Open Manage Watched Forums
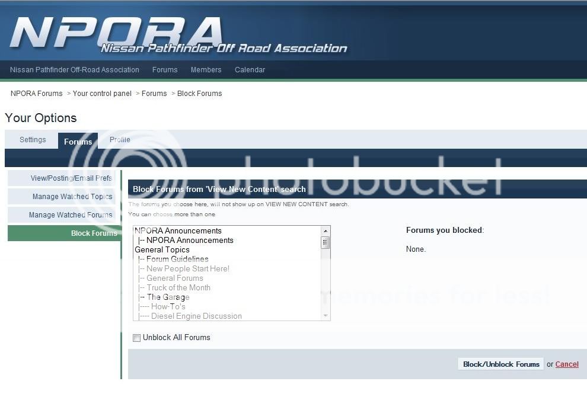 [x=71, y=215]
